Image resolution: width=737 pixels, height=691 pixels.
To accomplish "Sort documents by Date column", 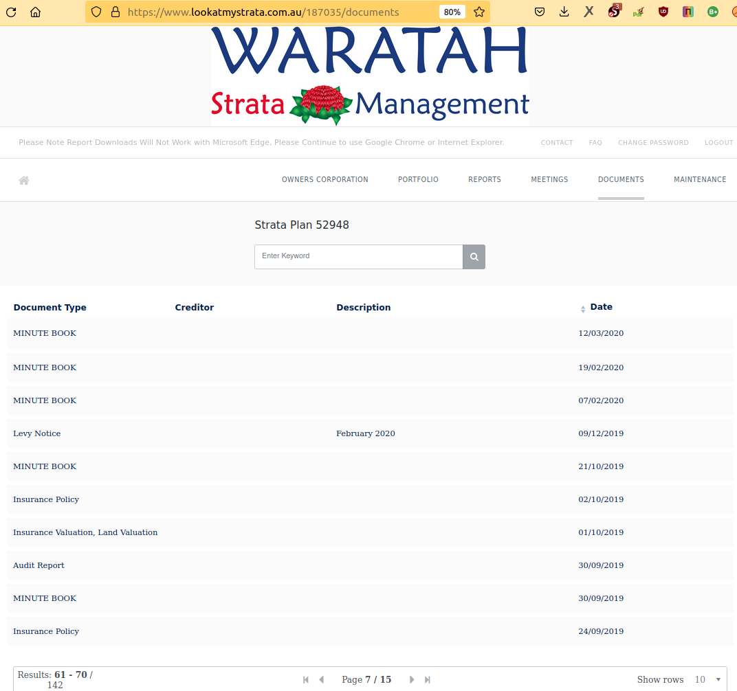I will coord(600,307).
